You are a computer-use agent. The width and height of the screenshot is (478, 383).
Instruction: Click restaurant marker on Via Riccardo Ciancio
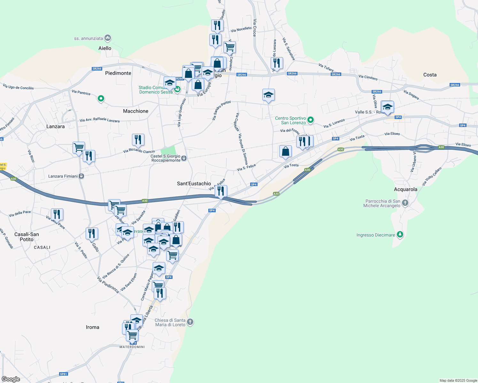click(x=138, y=140)
